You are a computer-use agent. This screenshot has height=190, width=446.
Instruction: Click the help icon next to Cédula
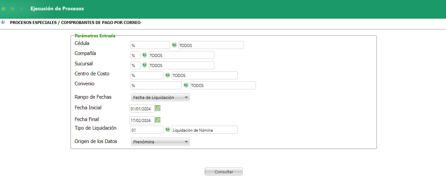point(174,45)
